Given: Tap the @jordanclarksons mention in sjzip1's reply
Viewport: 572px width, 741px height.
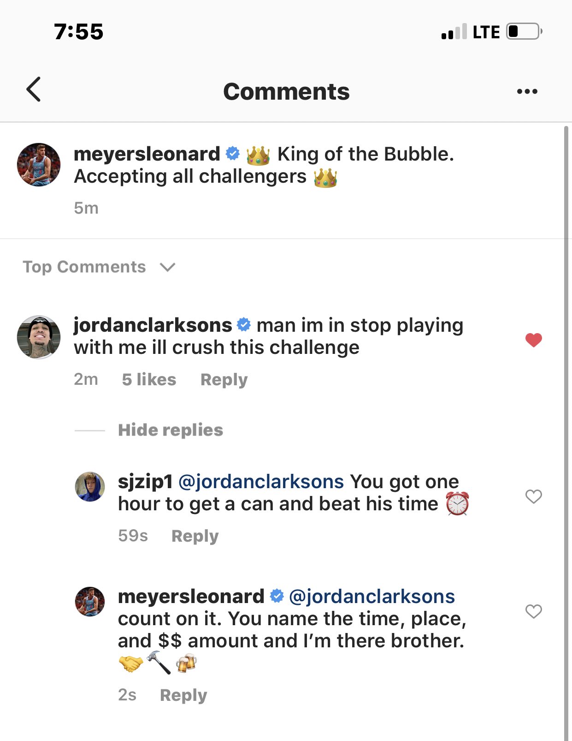Looking at the screenshot, I should [x=261, y=482].
